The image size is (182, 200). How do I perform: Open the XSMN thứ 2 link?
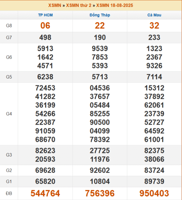[x=78, y=5]
